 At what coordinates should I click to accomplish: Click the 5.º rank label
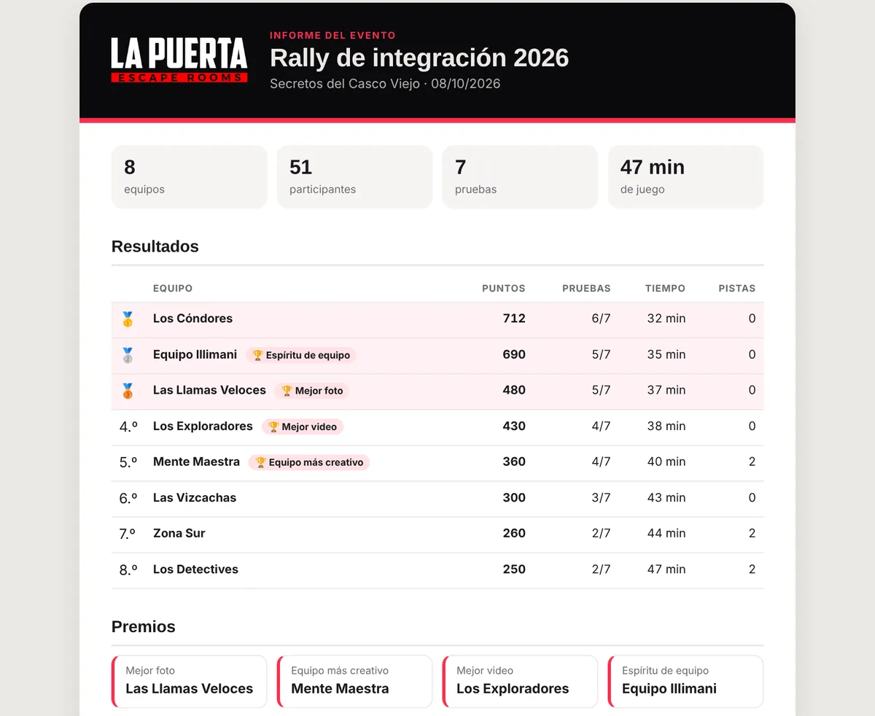click(x=128, y=462)
